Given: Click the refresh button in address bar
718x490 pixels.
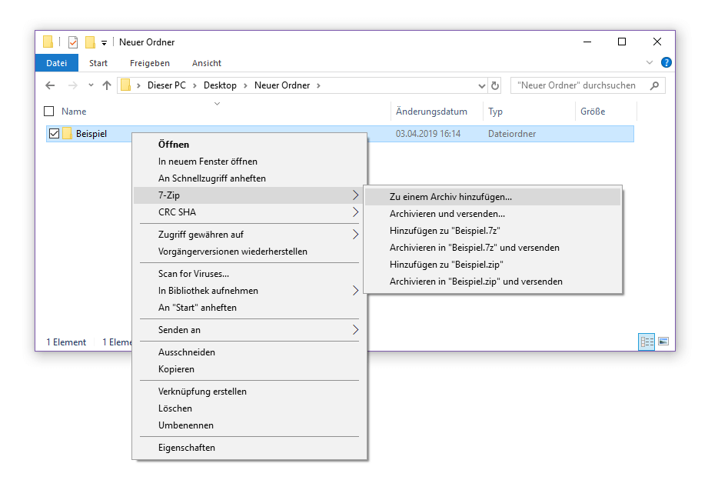Looking at the screenshot, I should [495, 85].
